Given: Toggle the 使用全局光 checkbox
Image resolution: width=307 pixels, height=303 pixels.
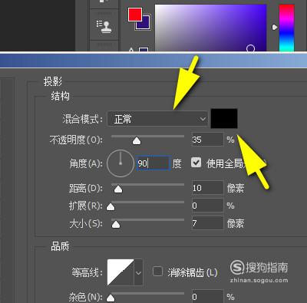Looking at the screenshot, I should click(x=196, y=163).
